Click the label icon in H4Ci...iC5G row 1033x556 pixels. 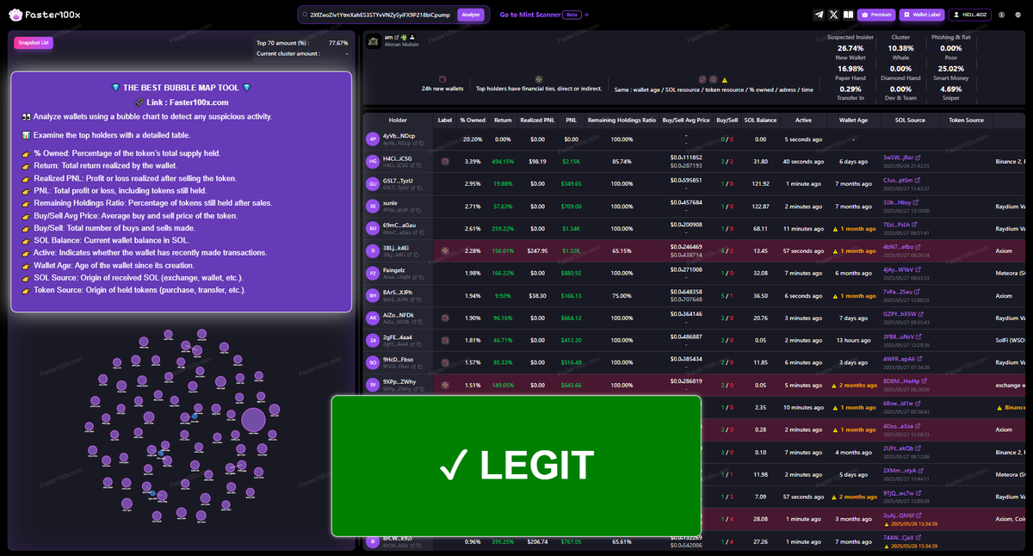(445, 161)
